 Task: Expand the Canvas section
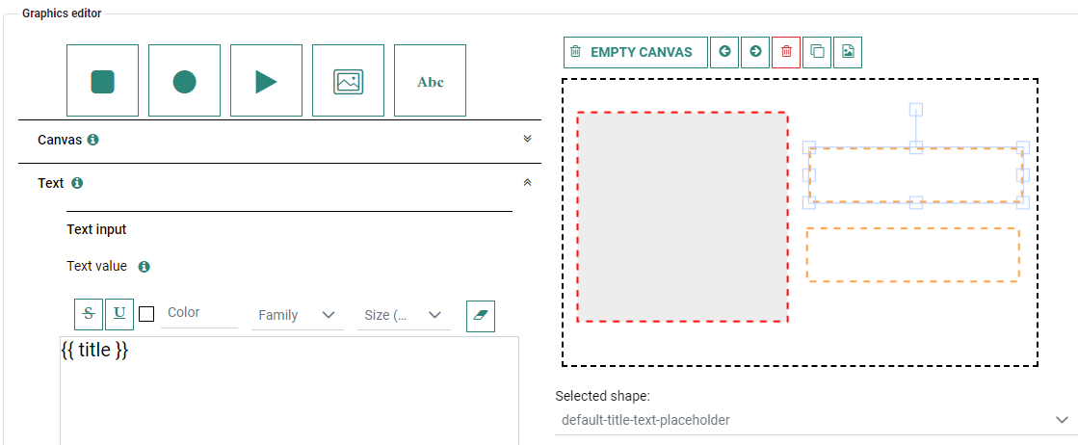(527, 139)
